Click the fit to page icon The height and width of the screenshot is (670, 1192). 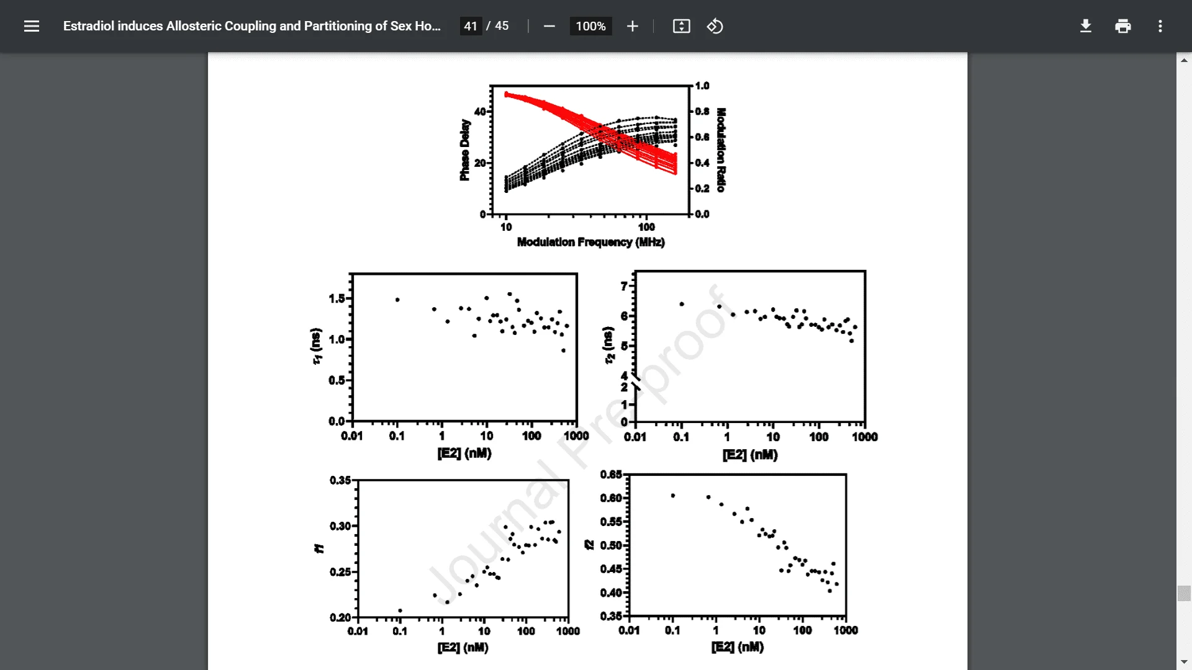(682, 26)
